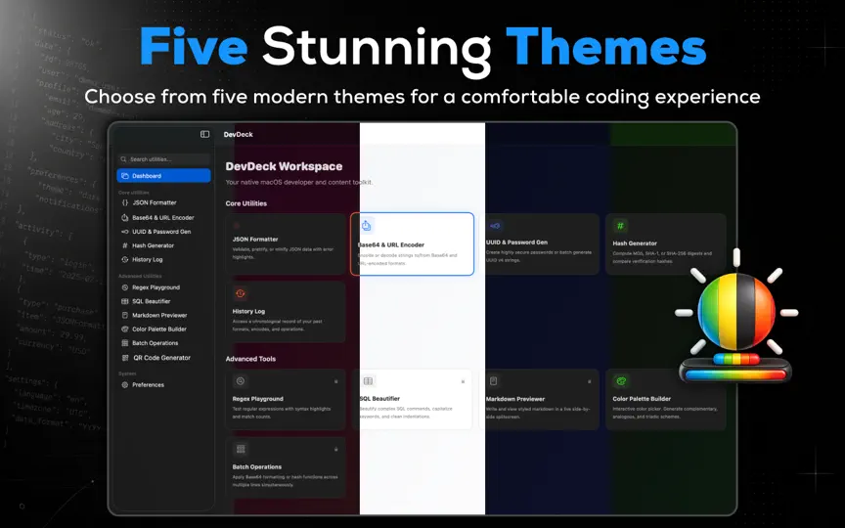Click hash icon beside sidebar Hash Generator
The width and height of the screenshot is (845, 528).
click(125, 245)
